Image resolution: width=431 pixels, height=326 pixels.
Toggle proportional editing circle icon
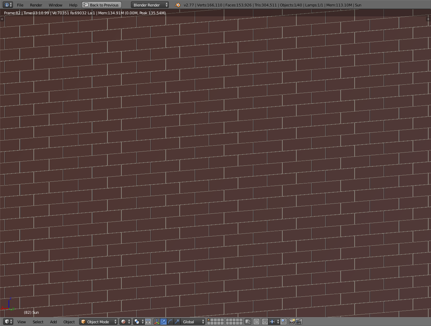(256, 322)
